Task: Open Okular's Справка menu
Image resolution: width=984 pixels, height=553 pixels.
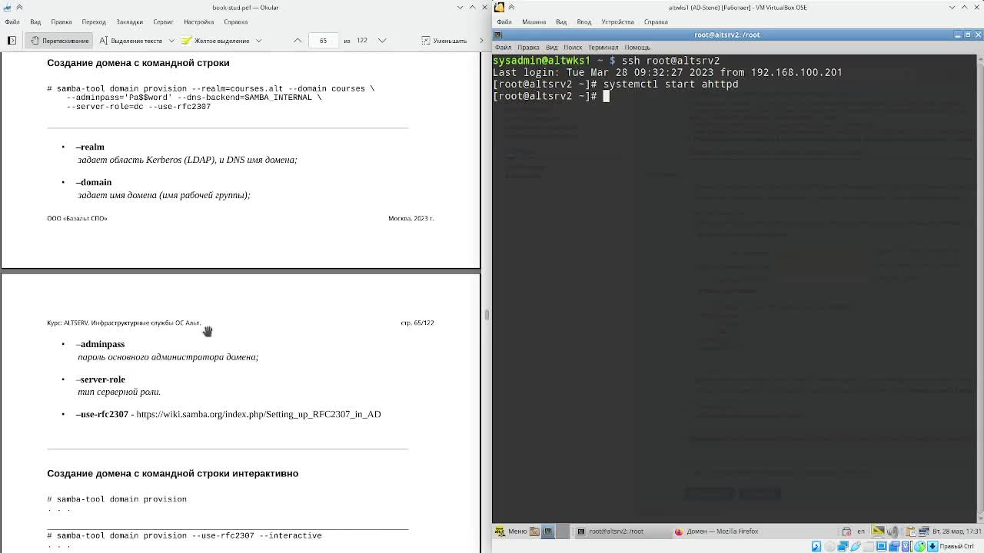Action: (x=235, y=22)
